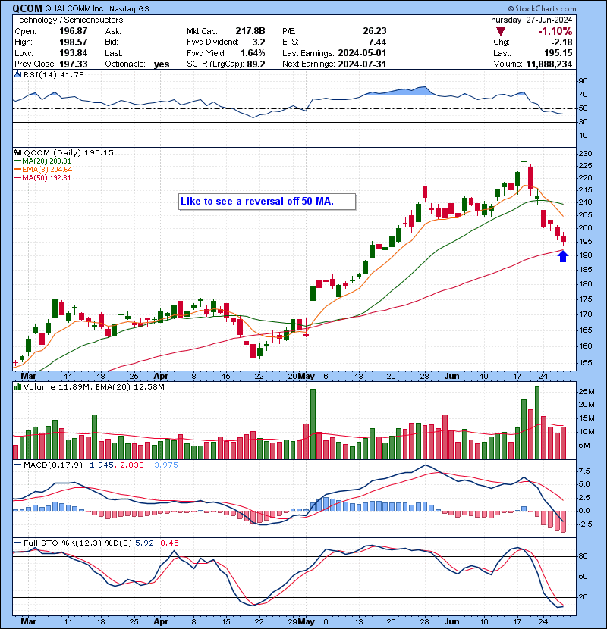Click the EPS value 7.44
Image resolution: width=607 pixels, height=629 pixels.
[377, 42]
